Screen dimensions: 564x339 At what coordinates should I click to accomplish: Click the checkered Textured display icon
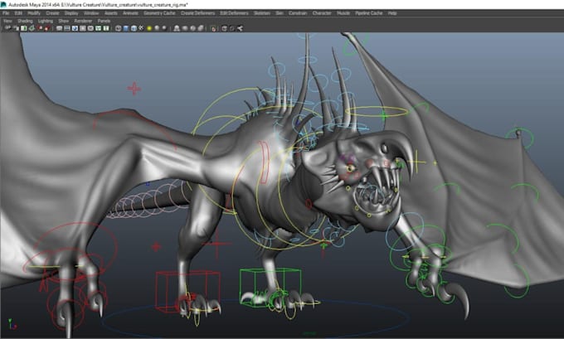pyautogui.click(x=141, y=28)
